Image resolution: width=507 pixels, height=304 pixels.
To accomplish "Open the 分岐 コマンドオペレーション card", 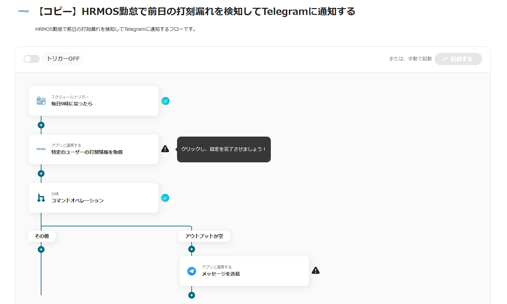I will pos(94,198).
